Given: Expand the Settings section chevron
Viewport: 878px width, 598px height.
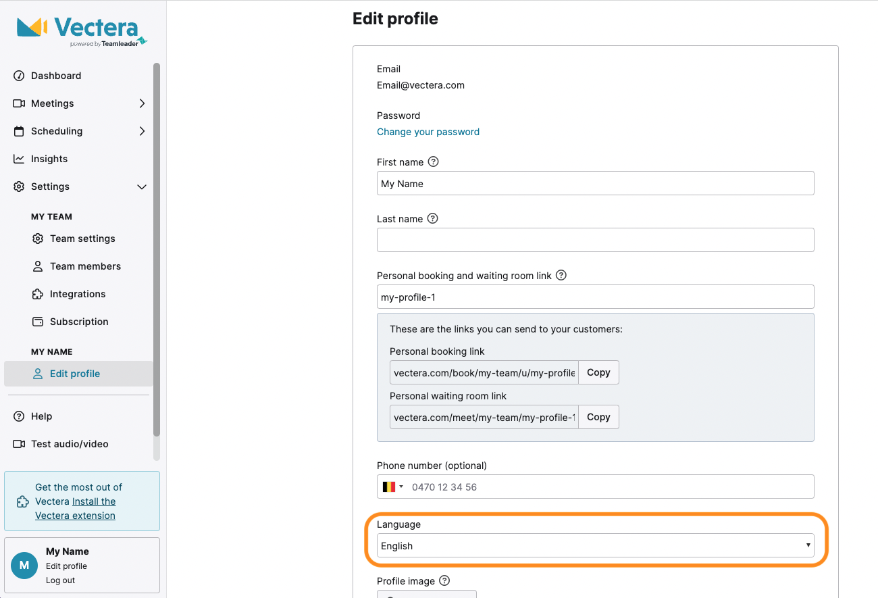Looking at the screenshot, I should (142, 186).
